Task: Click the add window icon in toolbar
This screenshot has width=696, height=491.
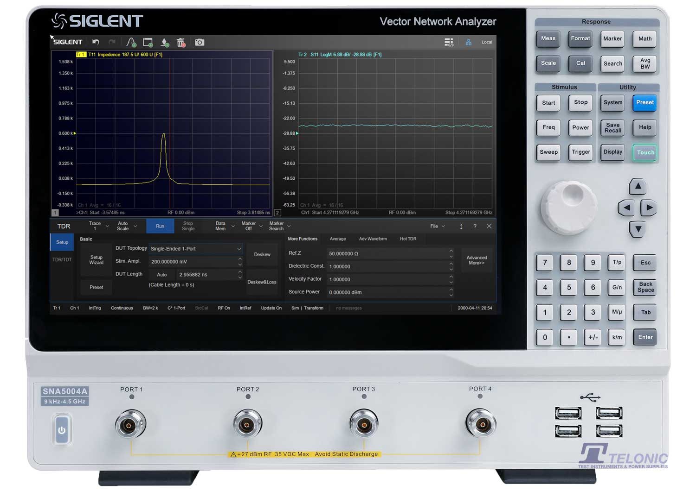Action: coord(148,43)
